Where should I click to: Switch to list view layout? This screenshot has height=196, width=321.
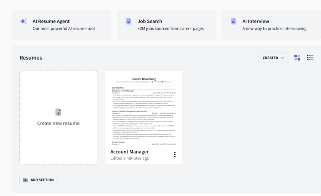click(x=310, y=58)
